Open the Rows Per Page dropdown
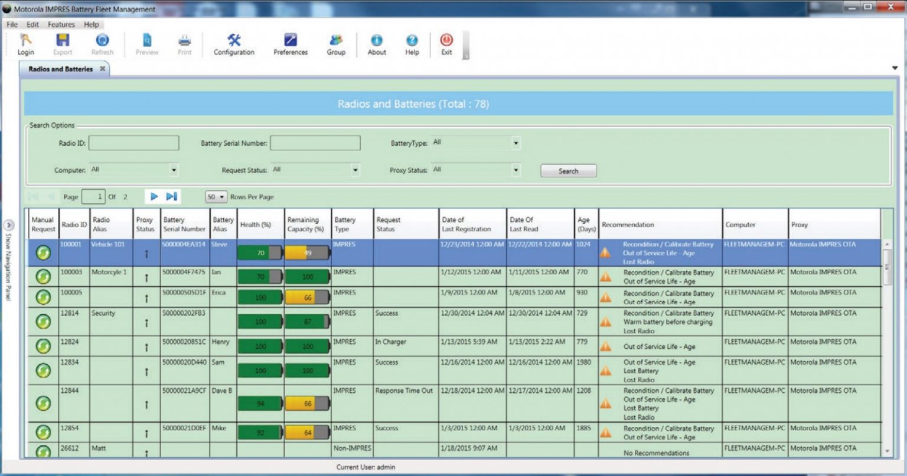Image resolution: width=907 pixels, height=476 pixels. [x=223, y=197]
